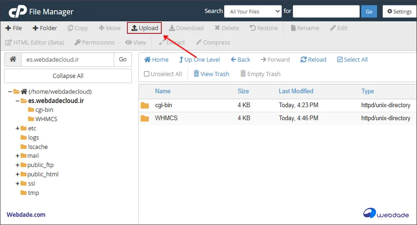Click the search text input field
The width and height of the screenshot is (417, 225).
[325, 11]
